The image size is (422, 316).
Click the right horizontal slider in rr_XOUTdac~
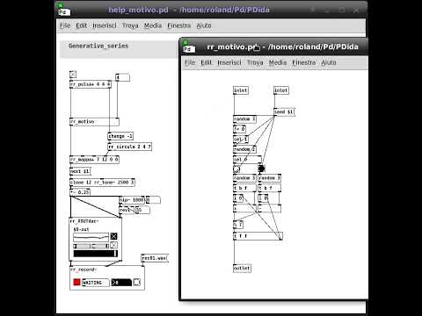tap(100, 246)
